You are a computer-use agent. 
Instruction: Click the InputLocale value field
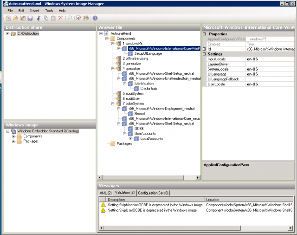tap(270, 59)
